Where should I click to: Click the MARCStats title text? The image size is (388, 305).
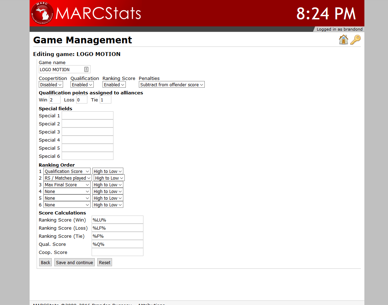point(98,13)
